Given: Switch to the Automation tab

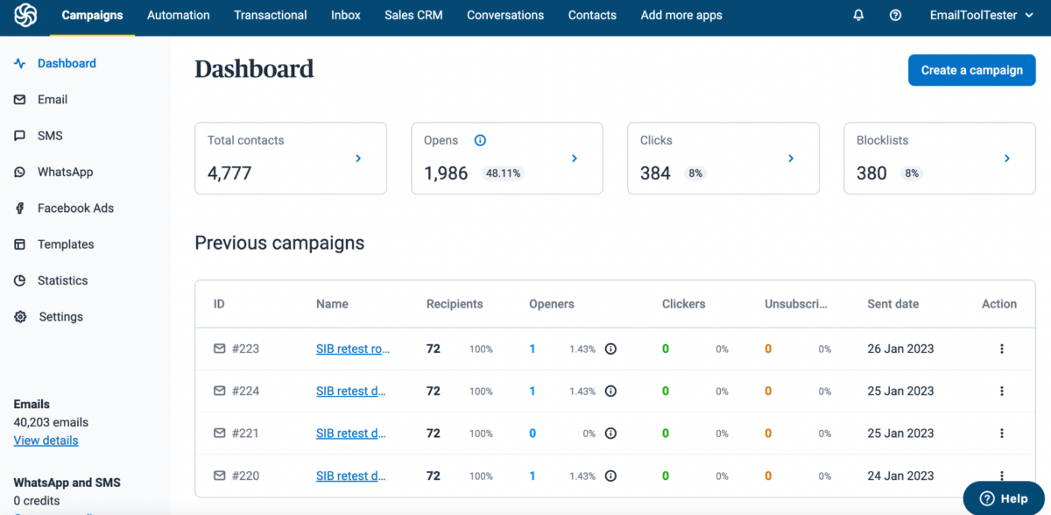Looking at the screenshot, I should pos(178,15).
